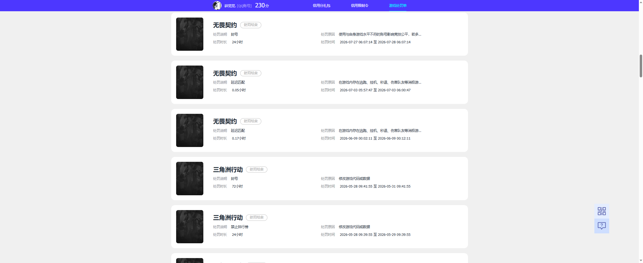Screen dimensions: 643x263
Task: Select the 游戏处罚单 tab
Action: [x=398, y=5]
